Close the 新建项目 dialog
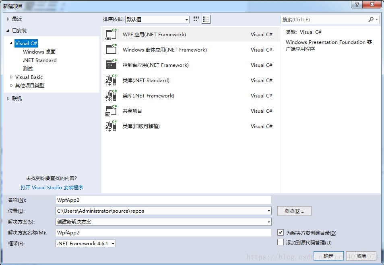This screenshot has width=384, height=265. coord(372,4)
